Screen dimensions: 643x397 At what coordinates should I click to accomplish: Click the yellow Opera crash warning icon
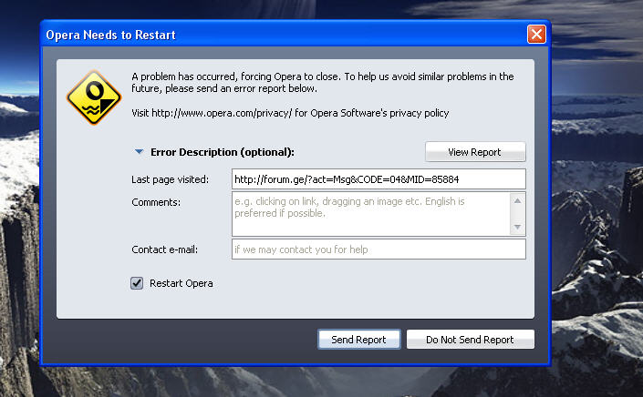(x=94, y=97)
